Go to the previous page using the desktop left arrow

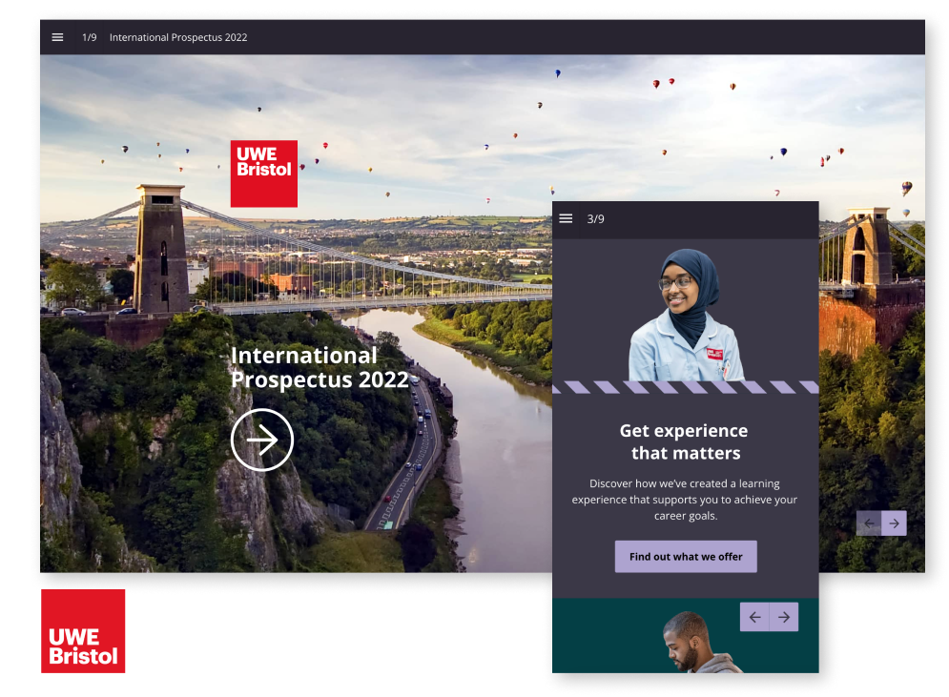pyautogui.click(x=869, y=523)
